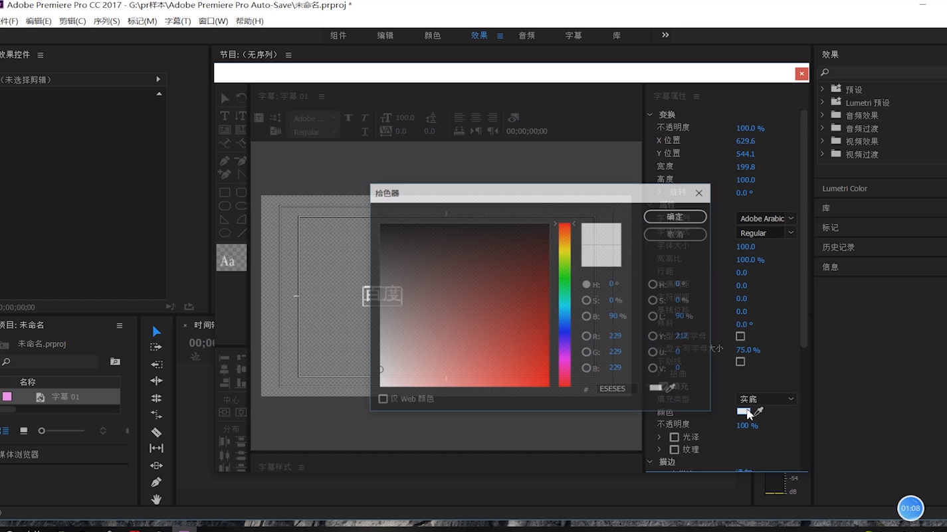Image resolution: width=947 pixels, height=532 pixels.
Task: Tick the 光泽 checkbox
Action: 674,437
